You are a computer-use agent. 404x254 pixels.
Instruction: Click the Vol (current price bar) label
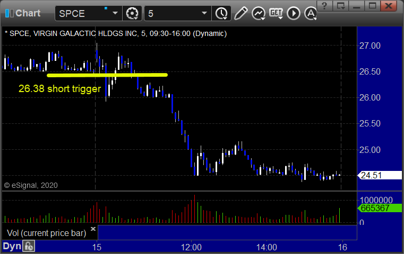[x=47, y=233]
